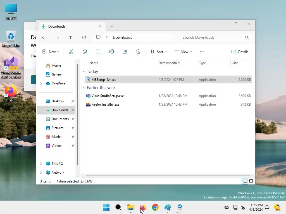
Task: Switch to the details list view in the status bar
Action: click(x=245, y=181)
